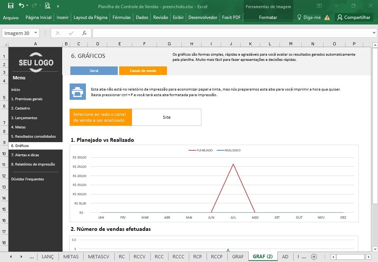Open 7. Alertas e dicas menu link
This screenshot has height=262, width=378.
tap(25, 155)
